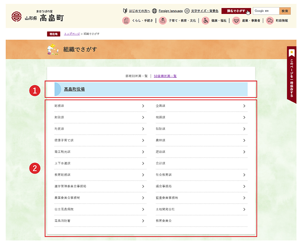Expand the 総務課 row chevron arrow
This screenshot has height=245, width=302.
click(143, 106)
